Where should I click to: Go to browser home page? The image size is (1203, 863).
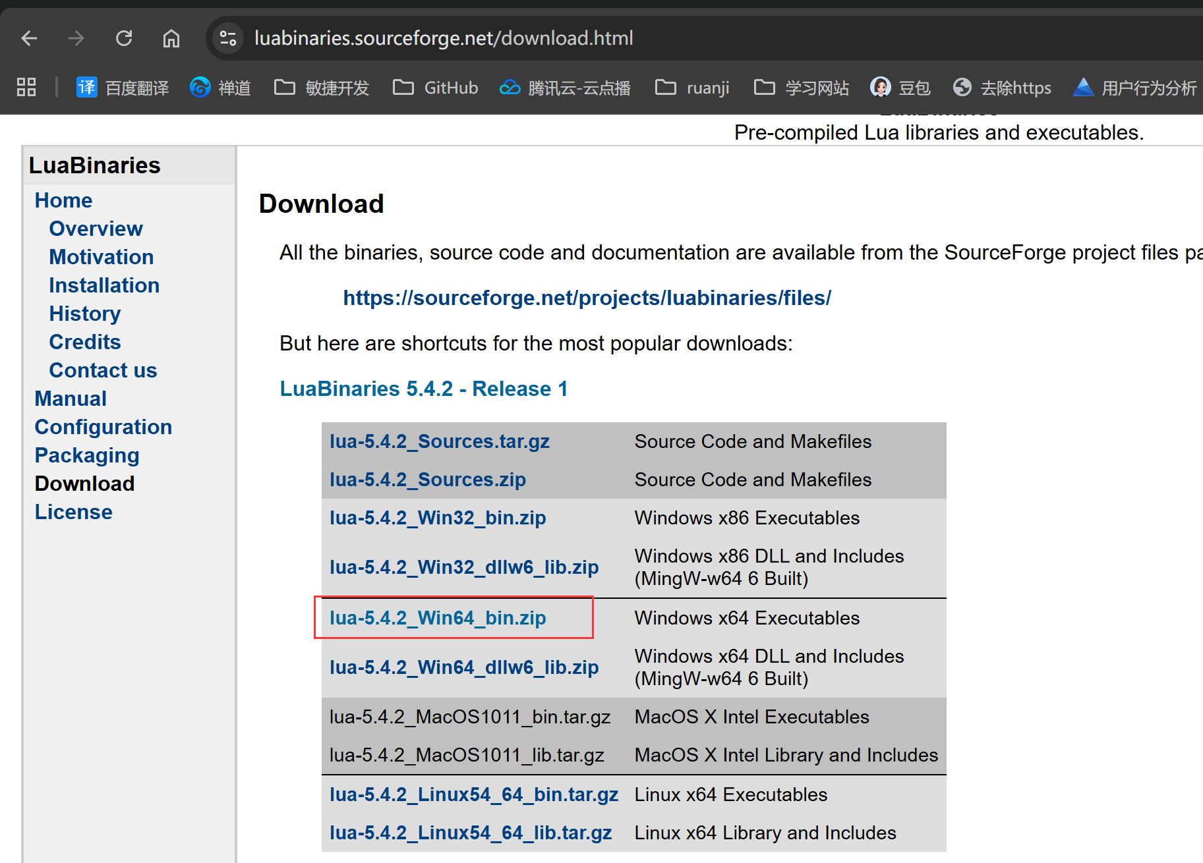click(x=171, y=38)
